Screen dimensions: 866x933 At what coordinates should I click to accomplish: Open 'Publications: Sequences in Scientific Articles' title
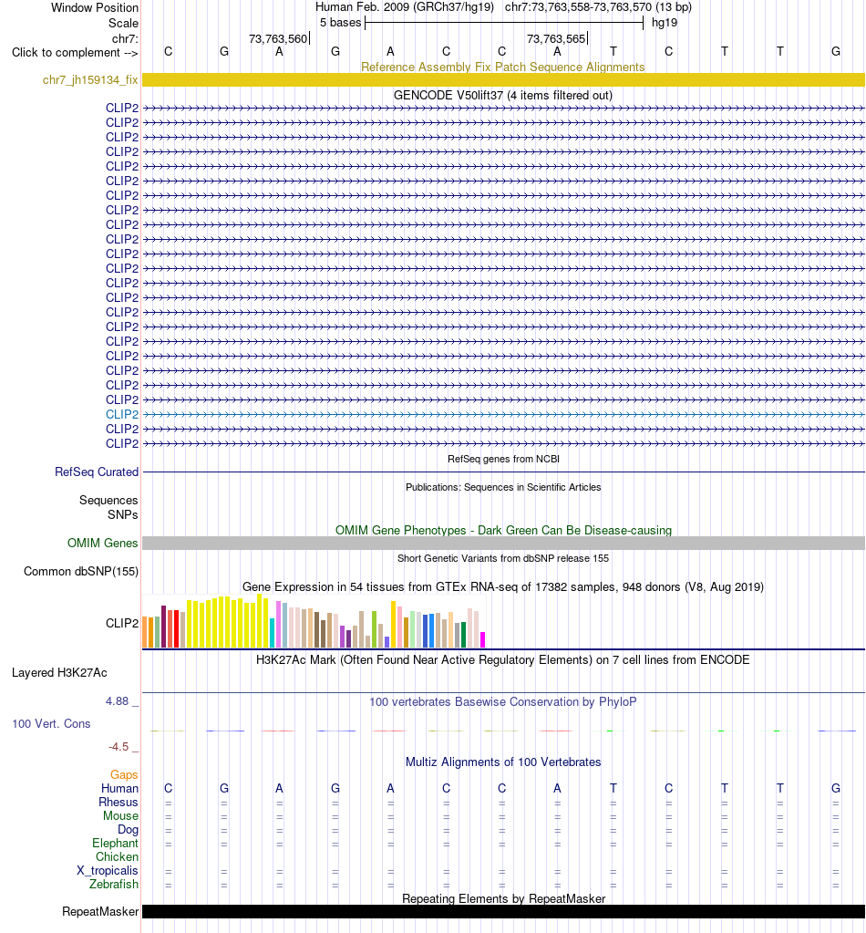pos(503,487)
